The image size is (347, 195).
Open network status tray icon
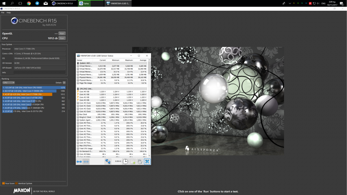[x=314, y=3]
